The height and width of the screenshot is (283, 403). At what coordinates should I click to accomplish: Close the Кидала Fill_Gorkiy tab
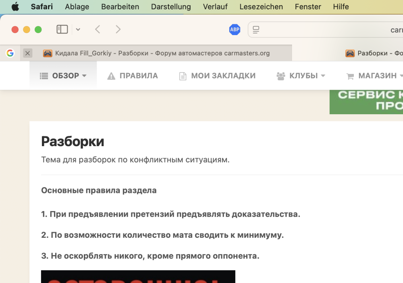pyautogui.click(x=27, y=53)
